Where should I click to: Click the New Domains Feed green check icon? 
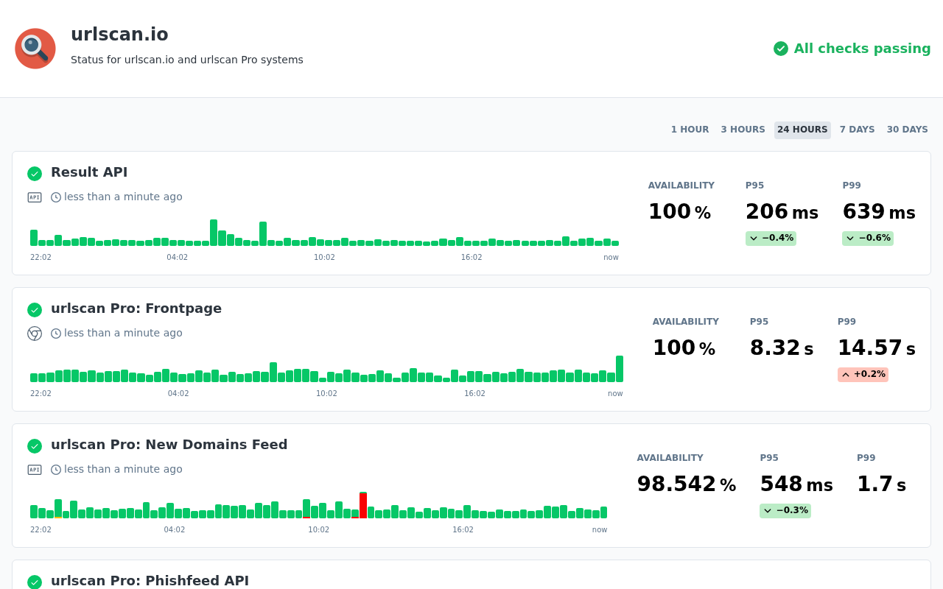[35, 446]
